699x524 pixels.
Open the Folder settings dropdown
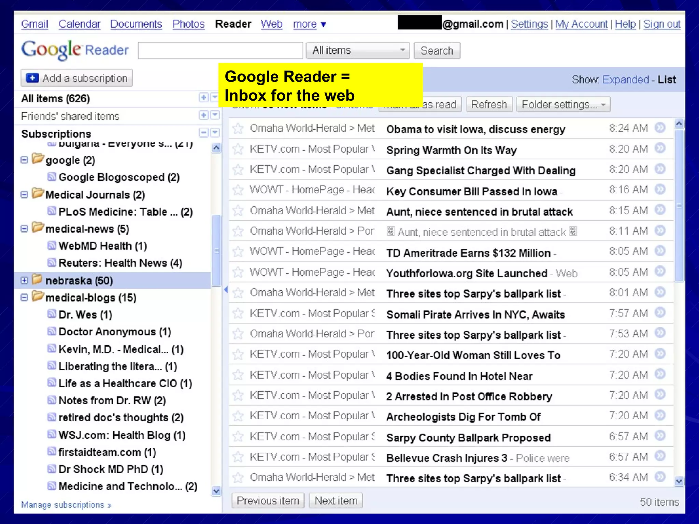[563, 104]
